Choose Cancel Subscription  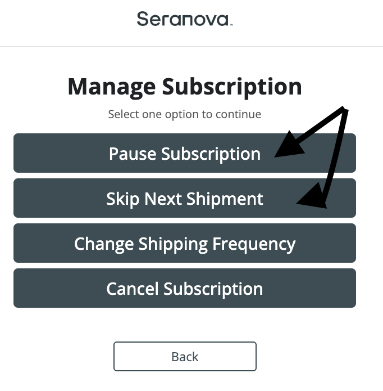pos(184,288)
